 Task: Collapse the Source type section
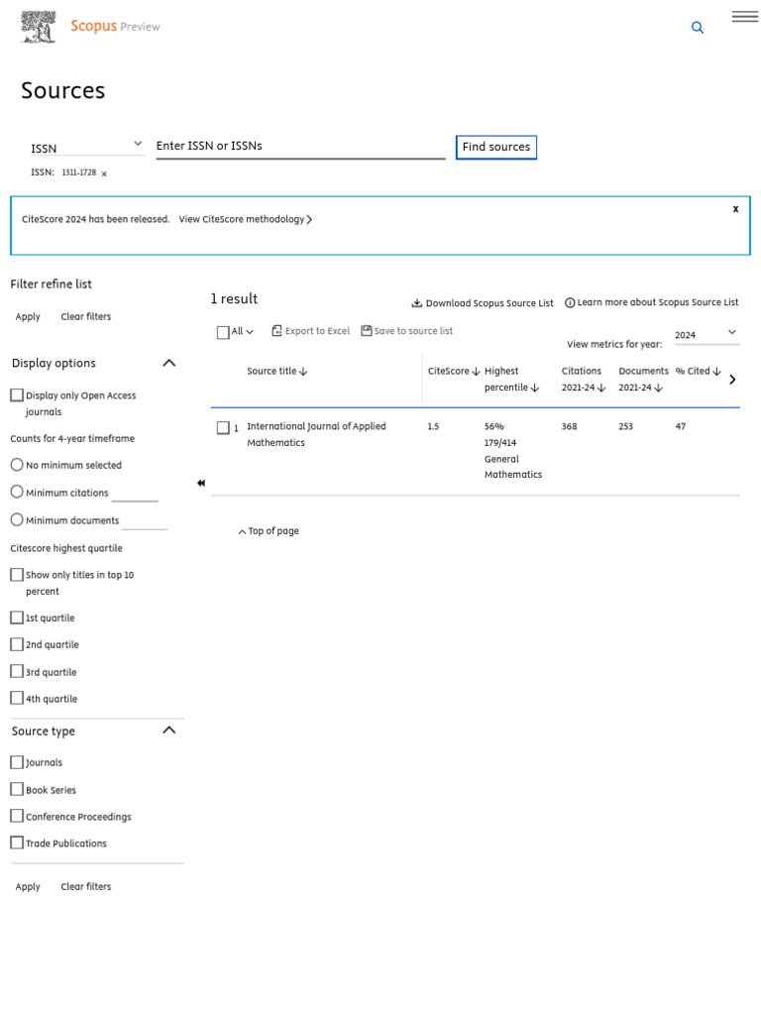[x=168, y=731]
